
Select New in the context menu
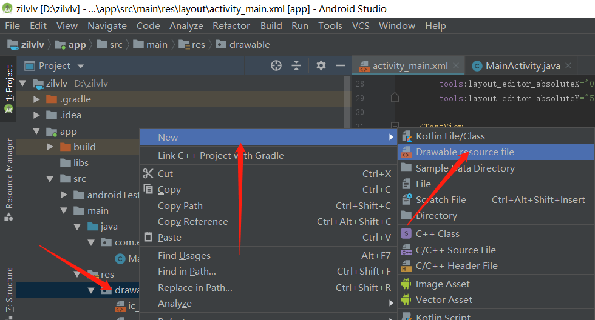click(x=268, y=137)
